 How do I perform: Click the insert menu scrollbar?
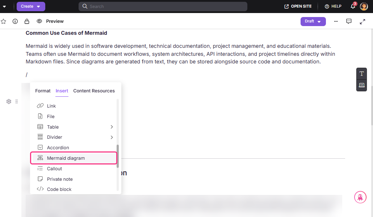coord(118,156)
